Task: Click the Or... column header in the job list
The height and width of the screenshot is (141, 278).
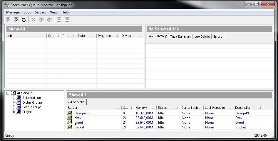Action: pos(54,36)
